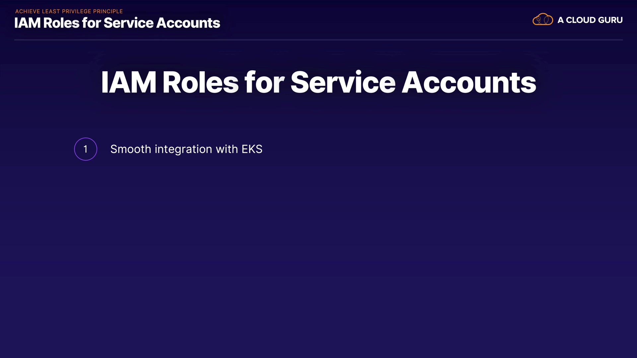Viewport: 637px width, 358px height.
Task: Click the small top-left "IAM Roles for Service Accounts" title
Action: pos(117,23)
